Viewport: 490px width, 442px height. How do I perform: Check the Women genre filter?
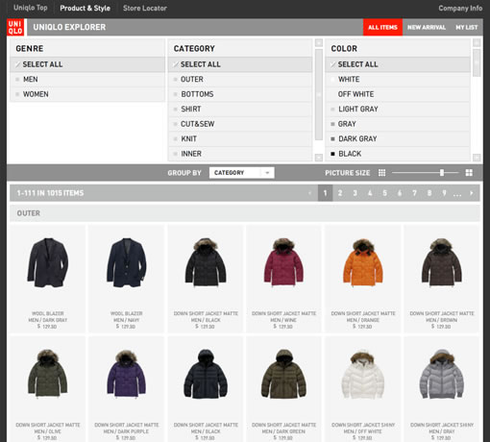coord(17,94)
